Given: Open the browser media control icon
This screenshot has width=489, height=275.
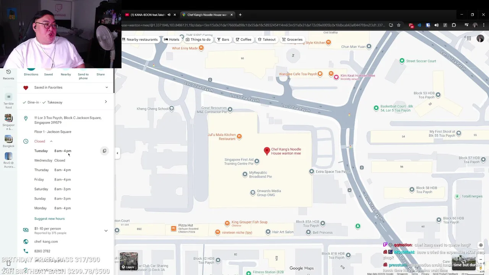Looking at the screenshot, I should (x=466, y=25).
